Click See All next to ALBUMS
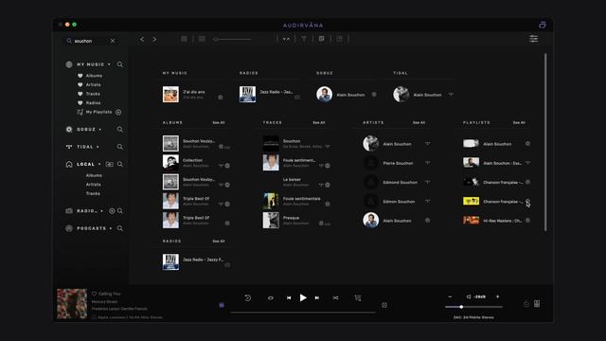Screen dimensions: 606x341 click(x=219, y=122)
